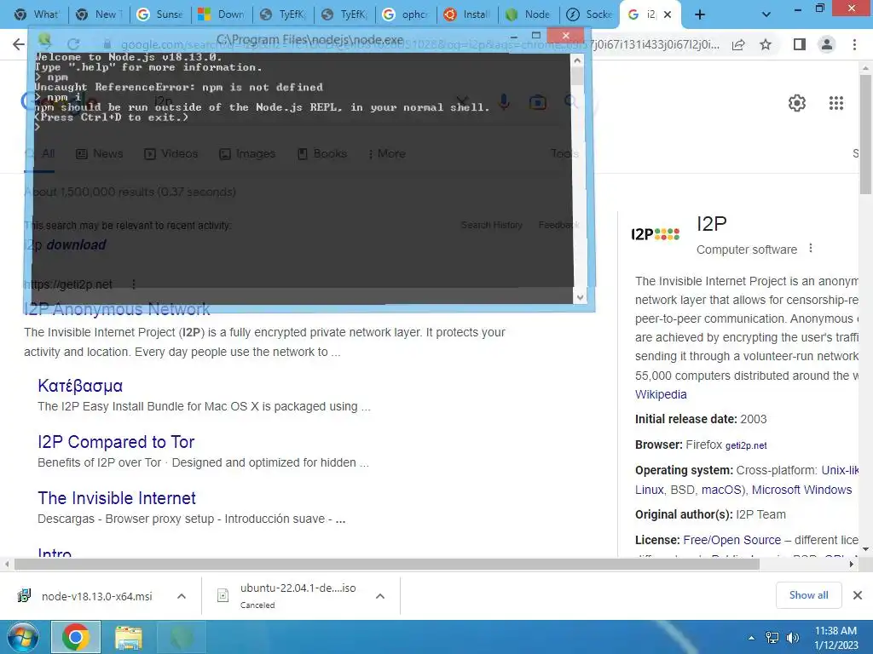The image size is (873, 654).
Task: Open the tab search chevron in Chrome
Action: pos(766,14)
